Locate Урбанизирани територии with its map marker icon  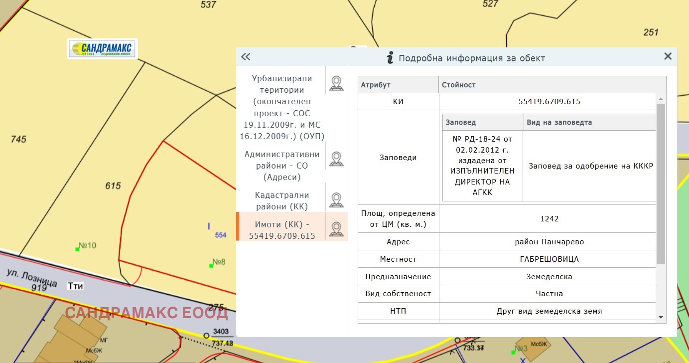coord(336,84)
